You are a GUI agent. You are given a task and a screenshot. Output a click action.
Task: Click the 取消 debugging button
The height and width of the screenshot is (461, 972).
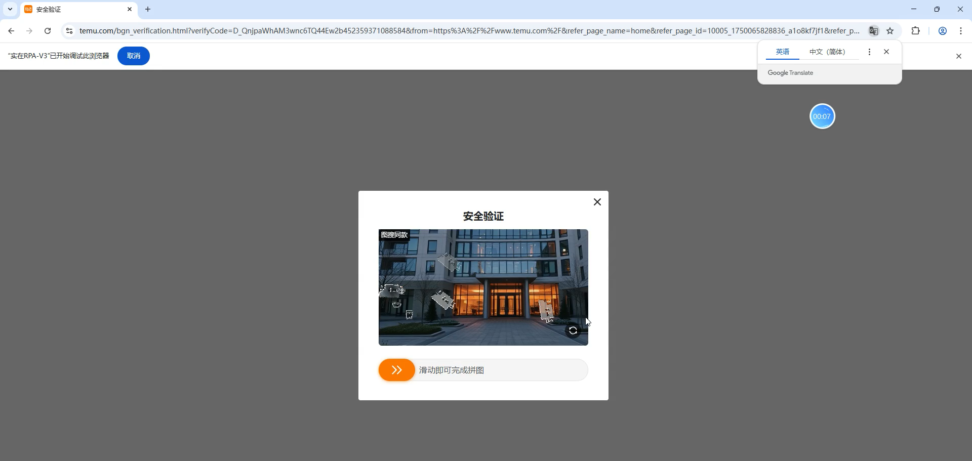134,56
